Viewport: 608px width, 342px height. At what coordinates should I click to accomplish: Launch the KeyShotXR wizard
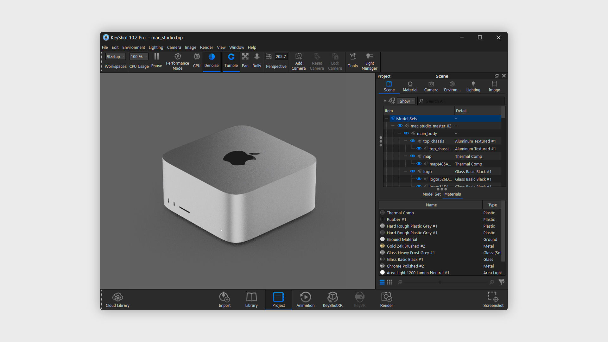pos(333,300)
